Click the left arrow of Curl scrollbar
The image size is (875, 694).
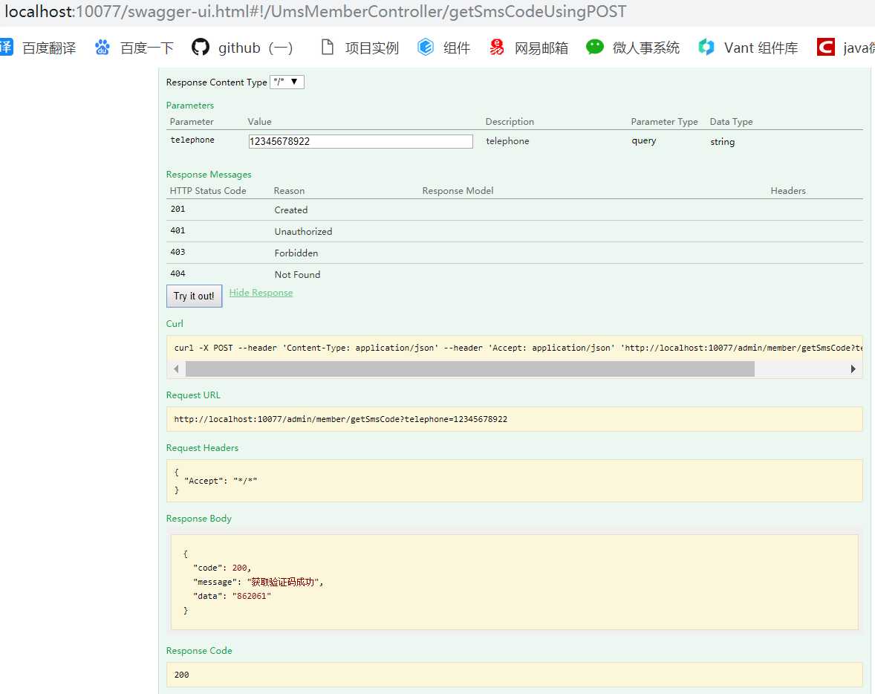[x=176, y=369]
